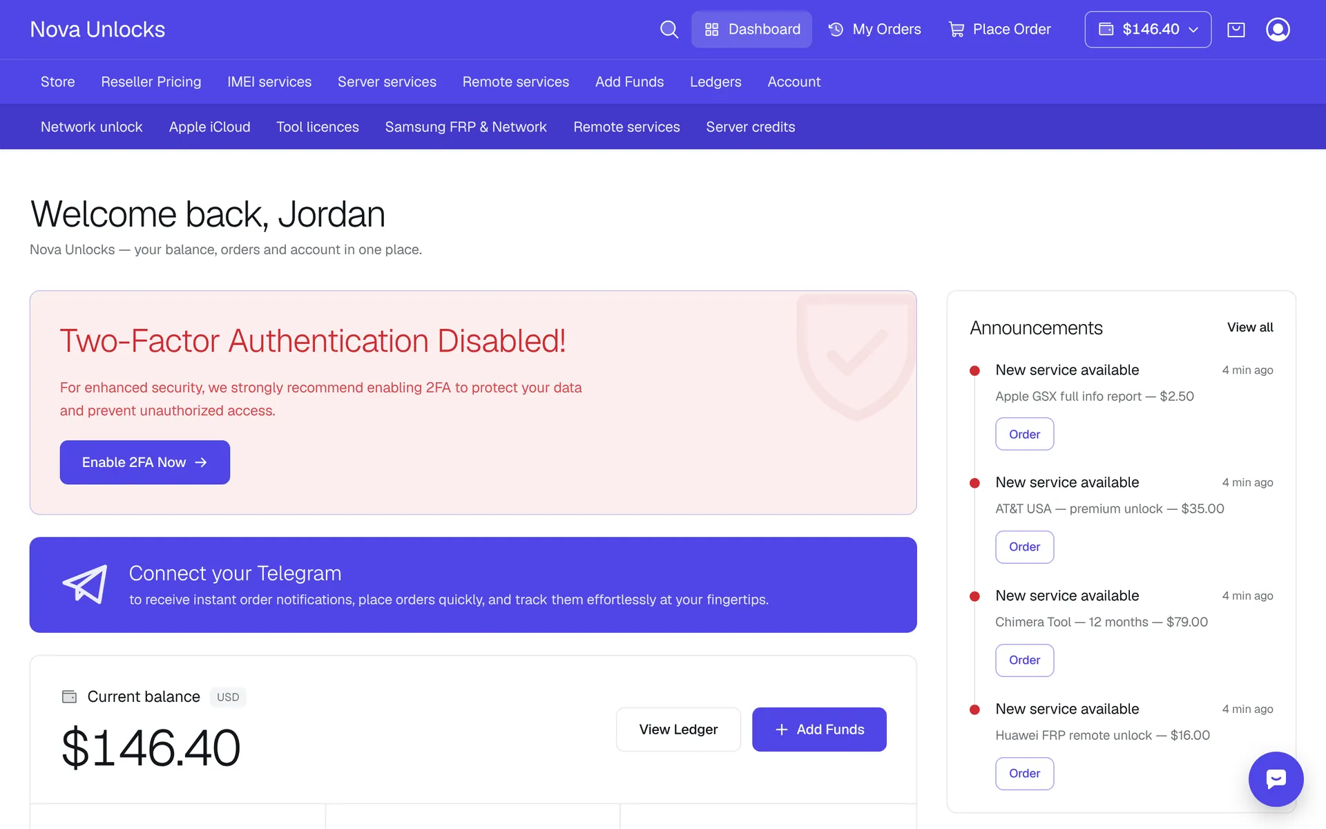This screenshot has height=829, width=1326.
Task: Open the Store menu item
Action: point(58,82)
